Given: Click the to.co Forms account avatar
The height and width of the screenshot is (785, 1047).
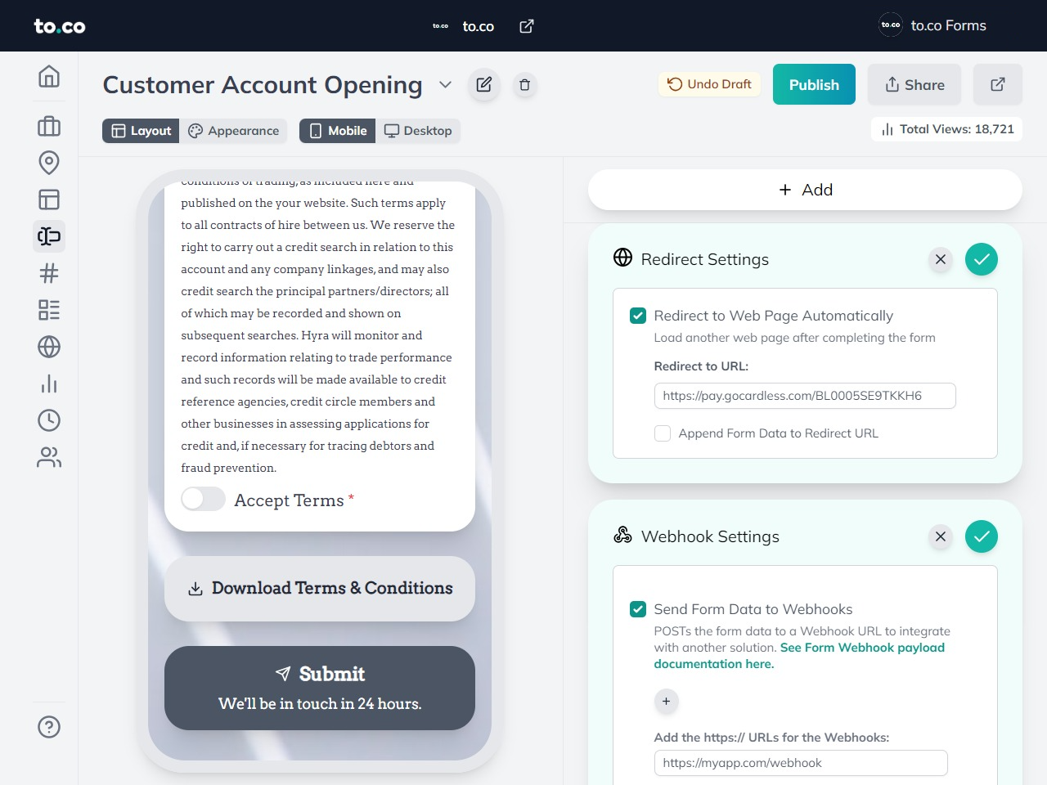Looking at the screenshot, I should point(891,25).
